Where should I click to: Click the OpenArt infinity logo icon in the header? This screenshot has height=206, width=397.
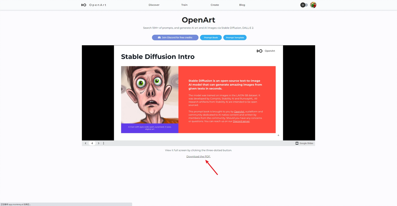click(x=84, y=5)
